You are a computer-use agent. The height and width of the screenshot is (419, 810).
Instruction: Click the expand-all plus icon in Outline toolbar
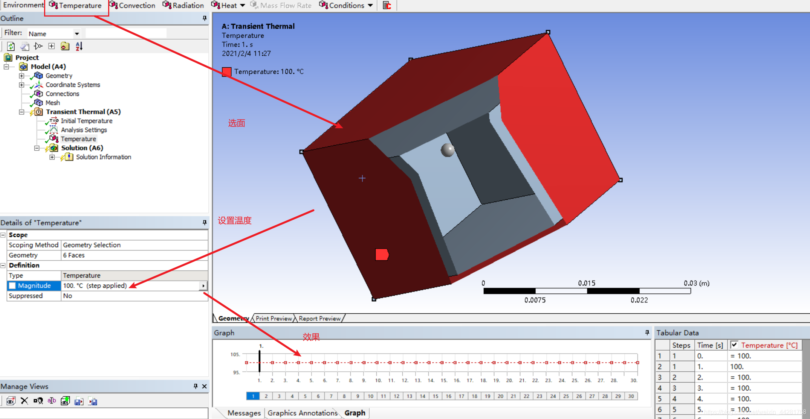(52, 46)
